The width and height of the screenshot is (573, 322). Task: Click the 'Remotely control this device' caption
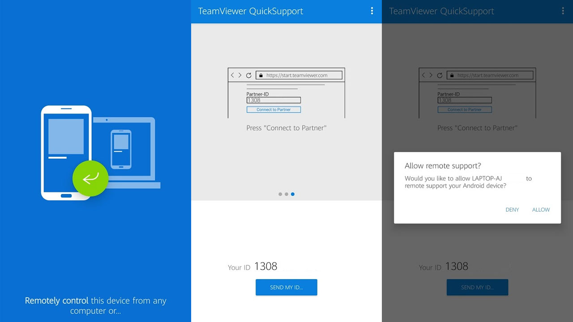point(95,306)
